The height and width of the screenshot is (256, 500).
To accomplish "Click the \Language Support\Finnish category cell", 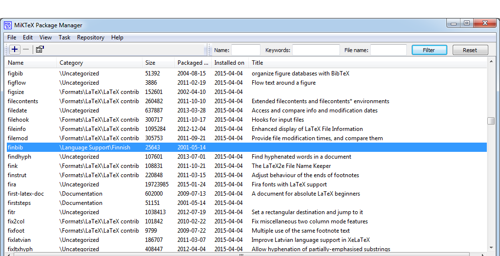I will click(95, 147).
